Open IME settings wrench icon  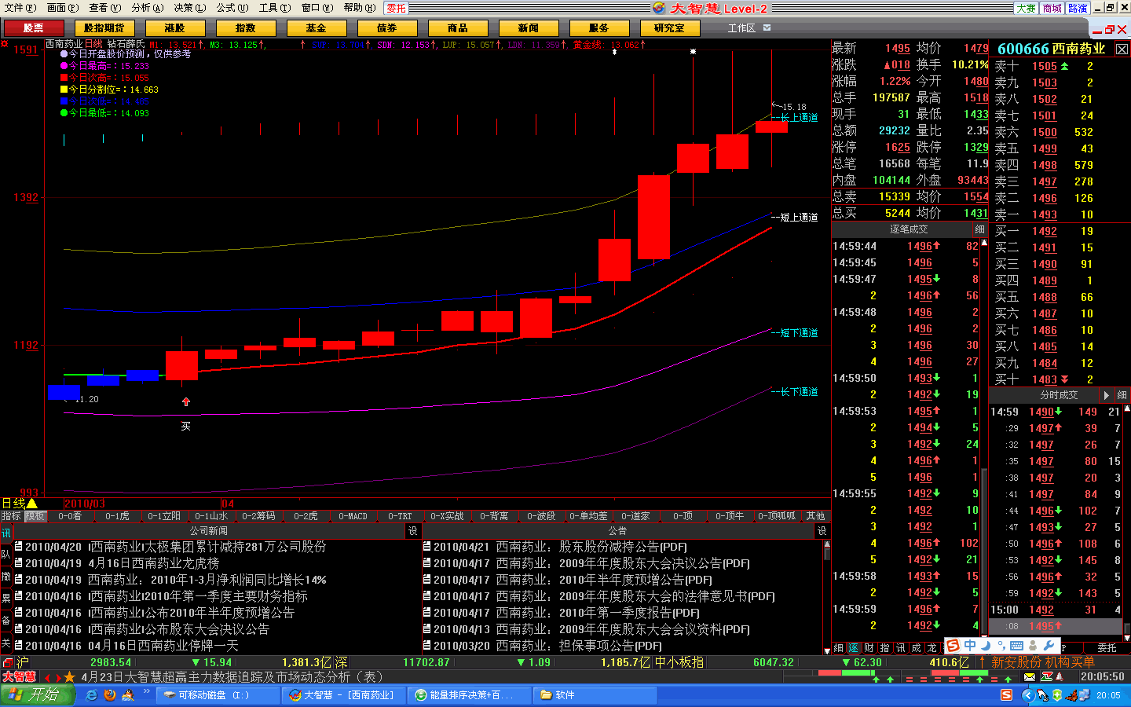pyautogui.click(x=1049, y=646)
